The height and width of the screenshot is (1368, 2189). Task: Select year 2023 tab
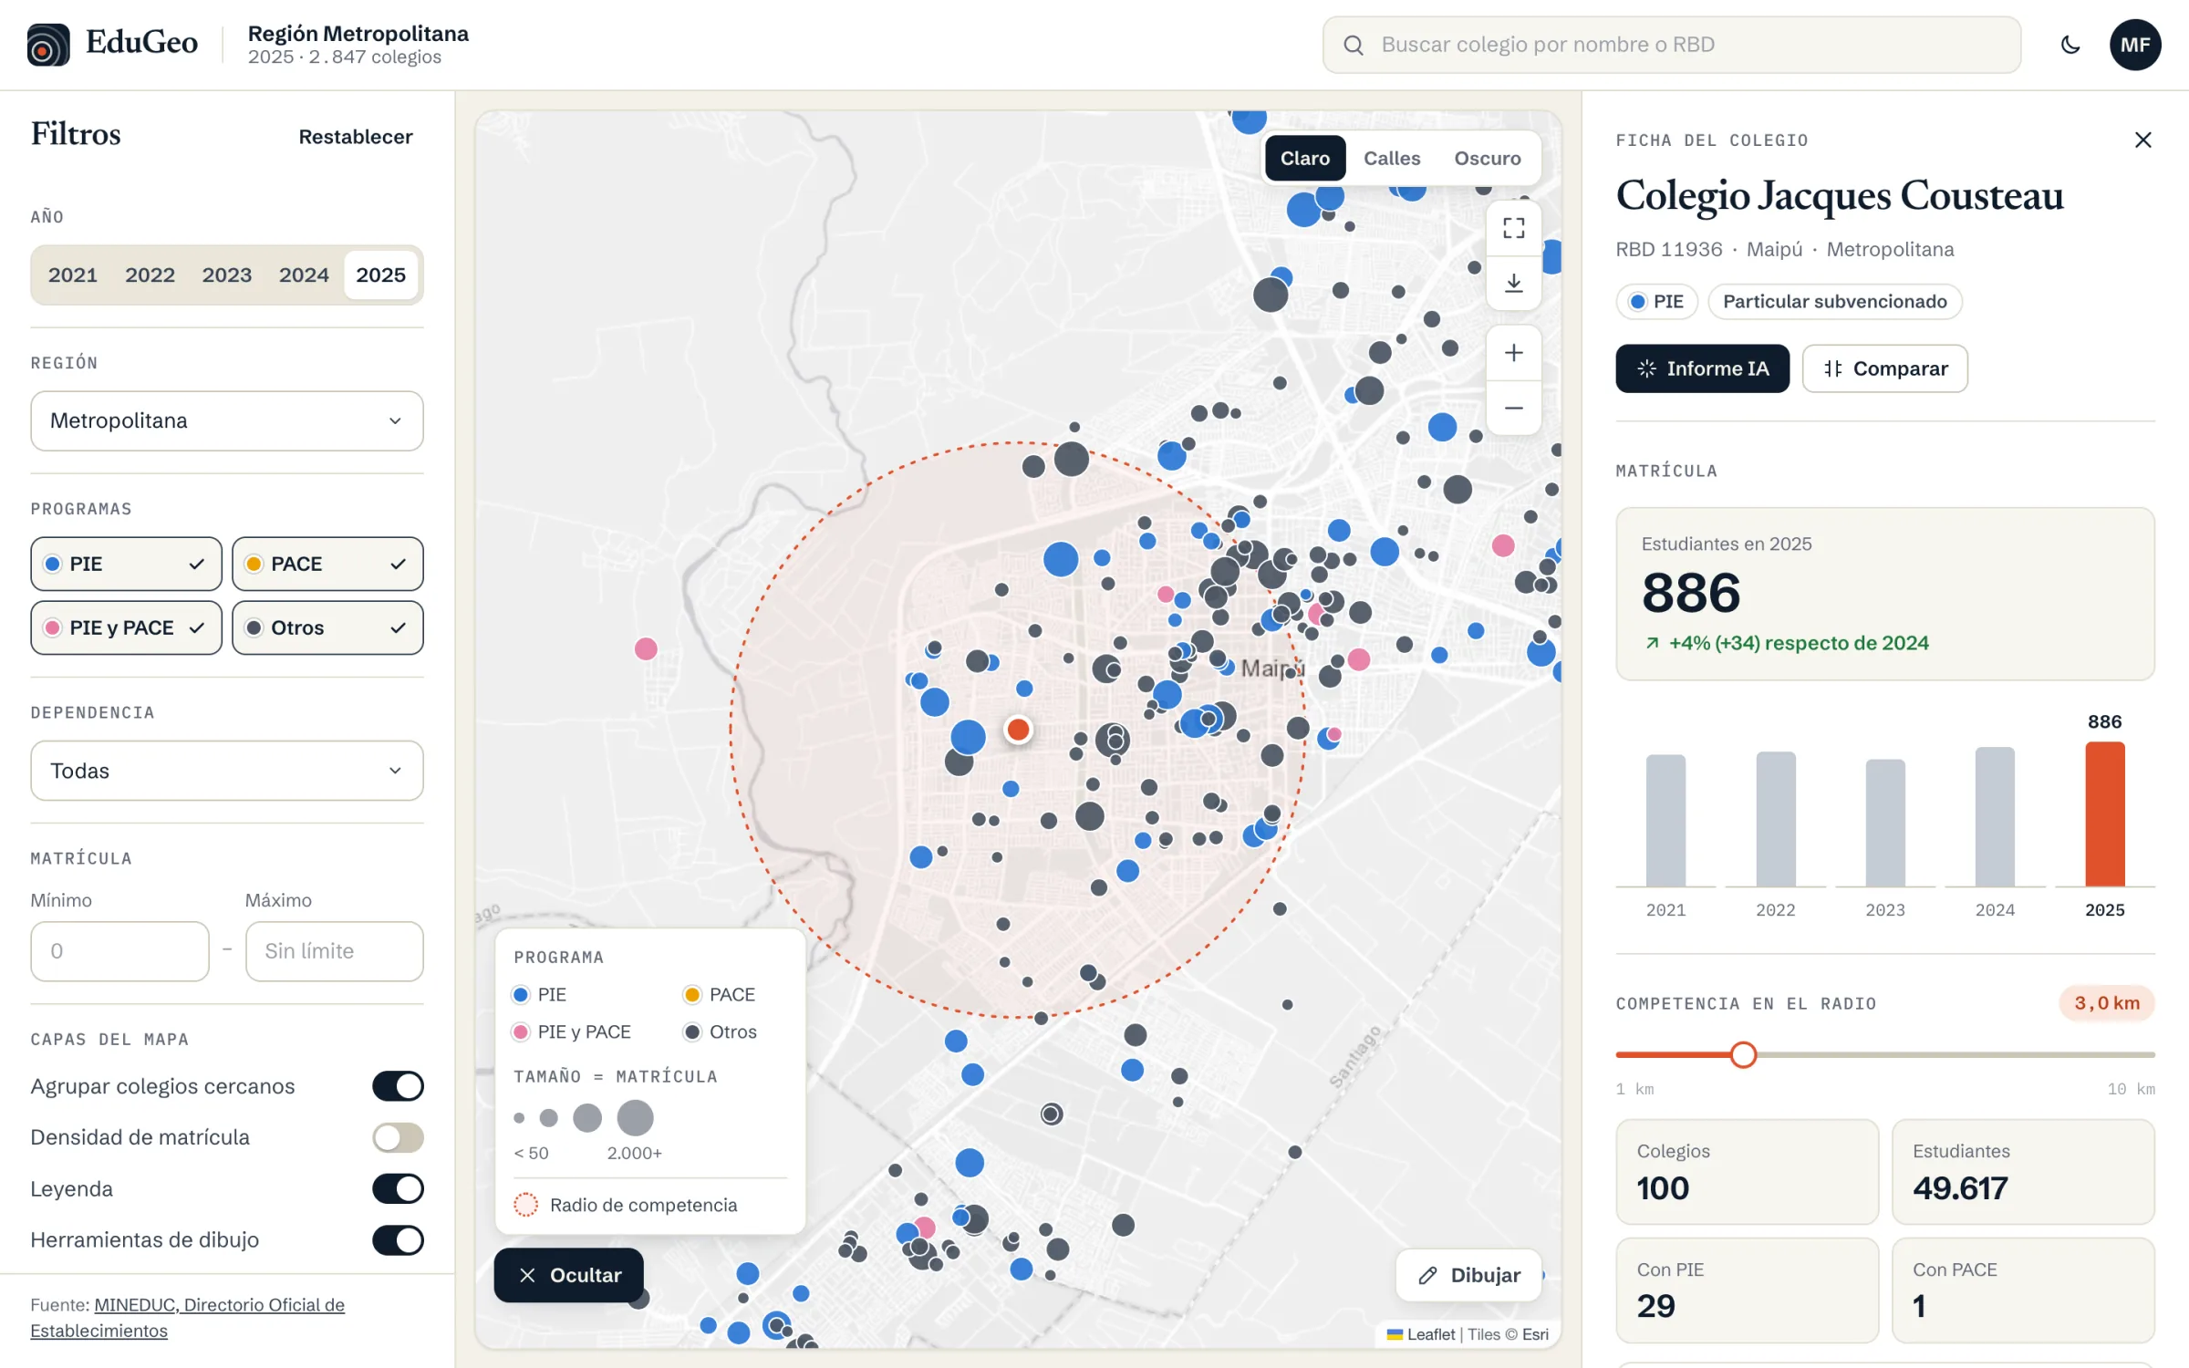[x=227, y=275]
